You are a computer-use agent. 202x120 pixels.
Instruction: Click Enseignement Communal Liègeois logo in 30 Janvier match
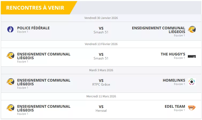[x=192, y=29]
